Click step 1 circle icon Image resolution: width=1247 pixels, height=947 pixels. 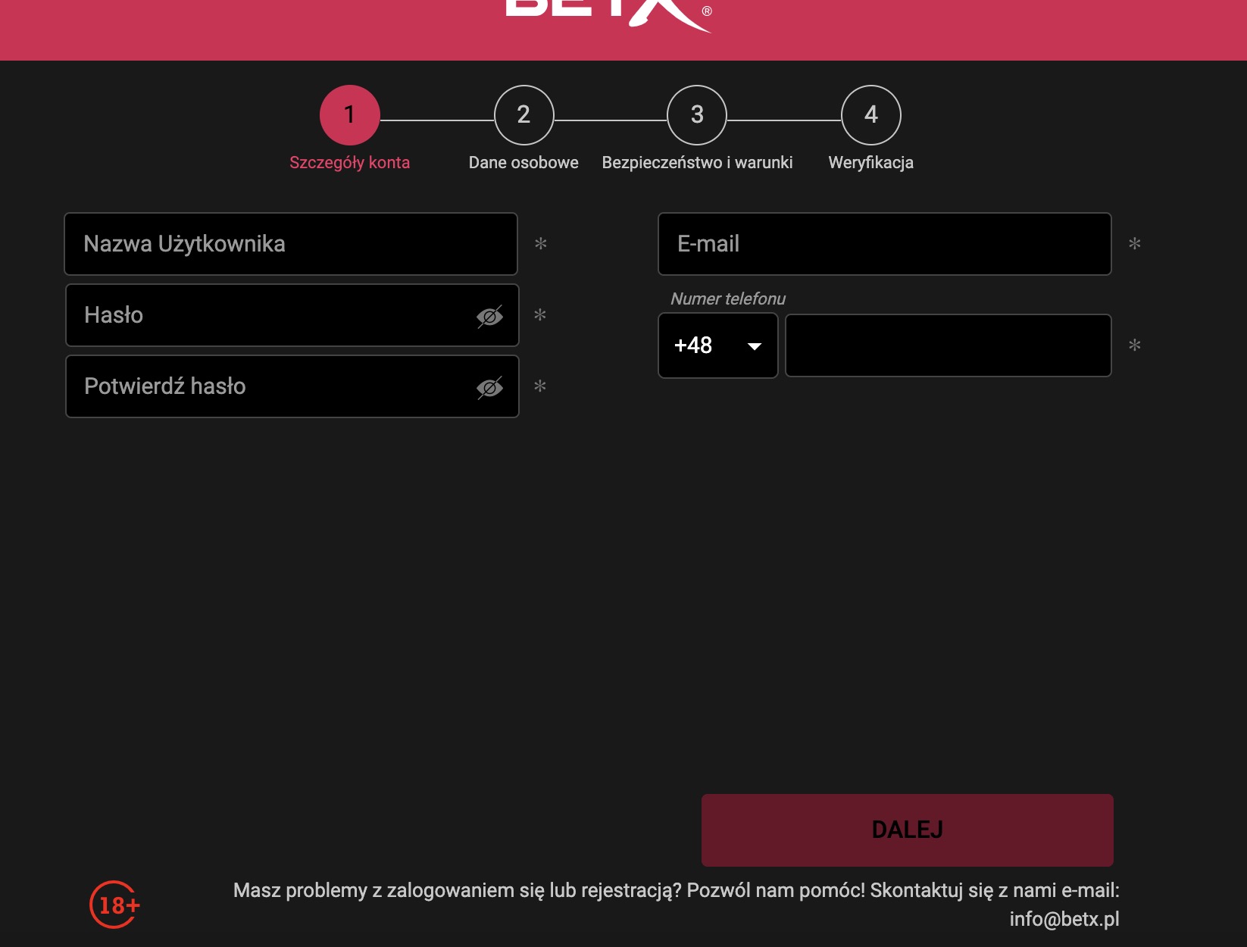pyautogui.click(x=349, y=115)
